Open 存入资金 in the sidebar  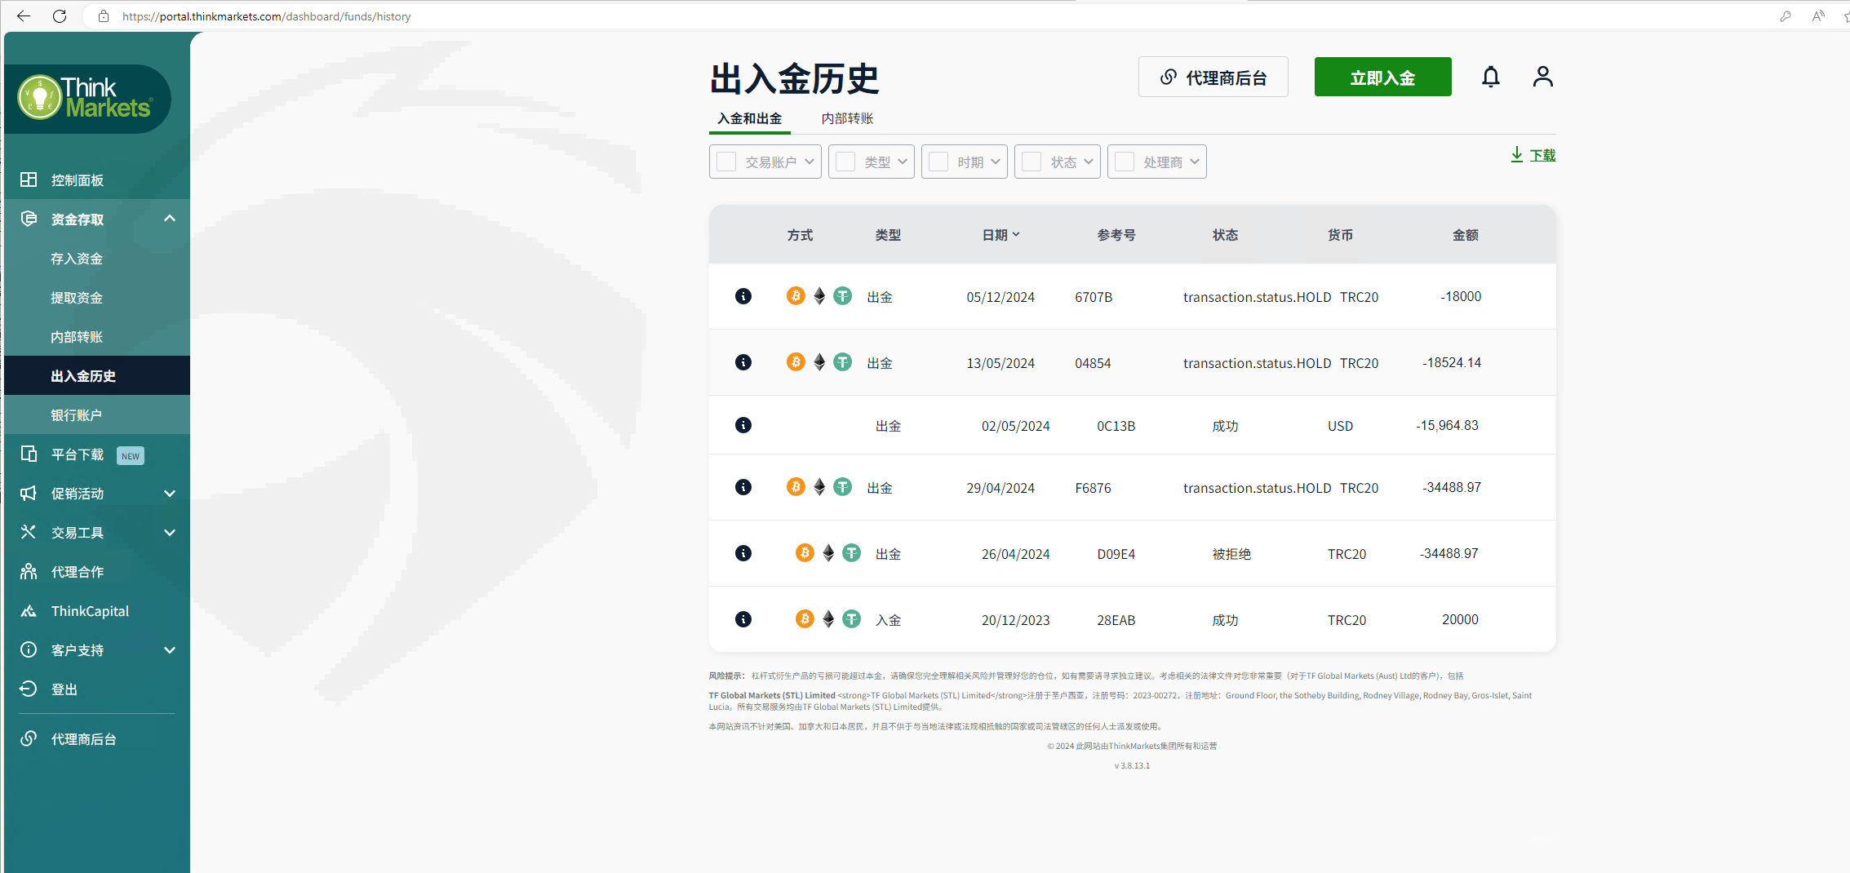coord(77,259)
